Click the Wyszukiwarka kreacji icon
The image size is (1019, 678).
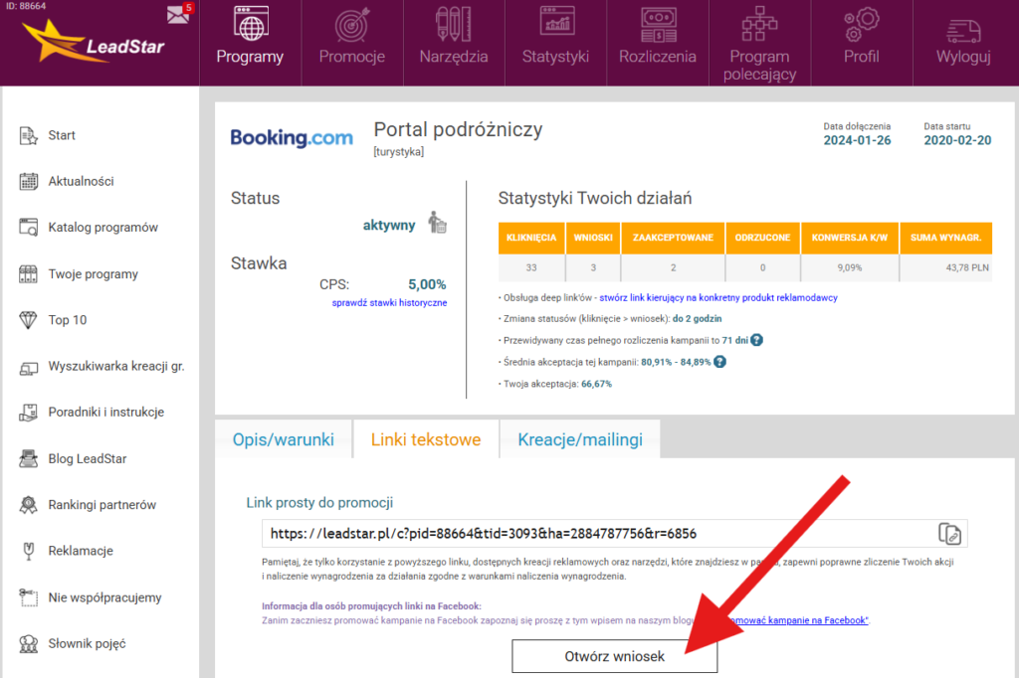pyautogui.click(x=28, y=368)
